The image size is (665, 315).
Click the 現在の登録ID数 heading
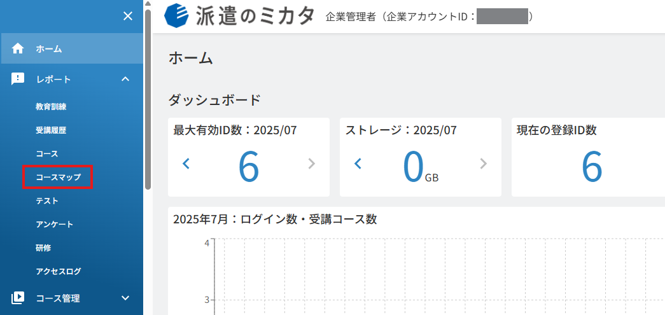point(556,130)
